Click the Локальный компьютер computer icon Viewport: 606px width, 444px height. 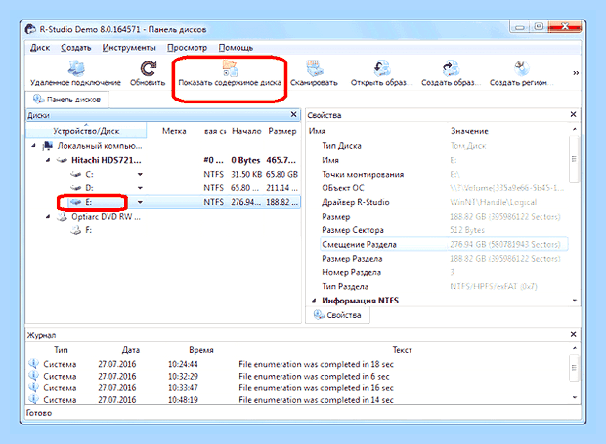(48, 145)
